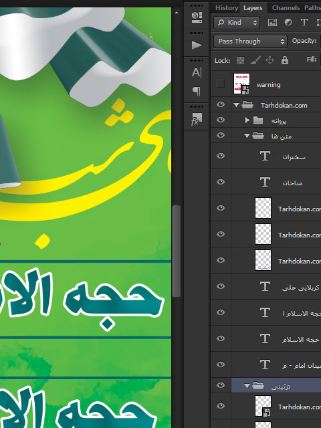Switch to the Channels tab

pos(286,8)
